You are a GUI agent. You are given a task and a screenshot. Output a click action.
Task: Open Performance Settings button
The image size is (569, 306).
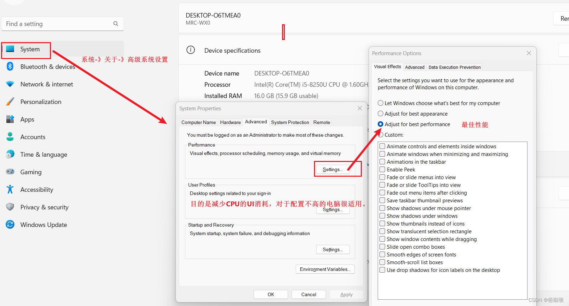coord(333,170)
